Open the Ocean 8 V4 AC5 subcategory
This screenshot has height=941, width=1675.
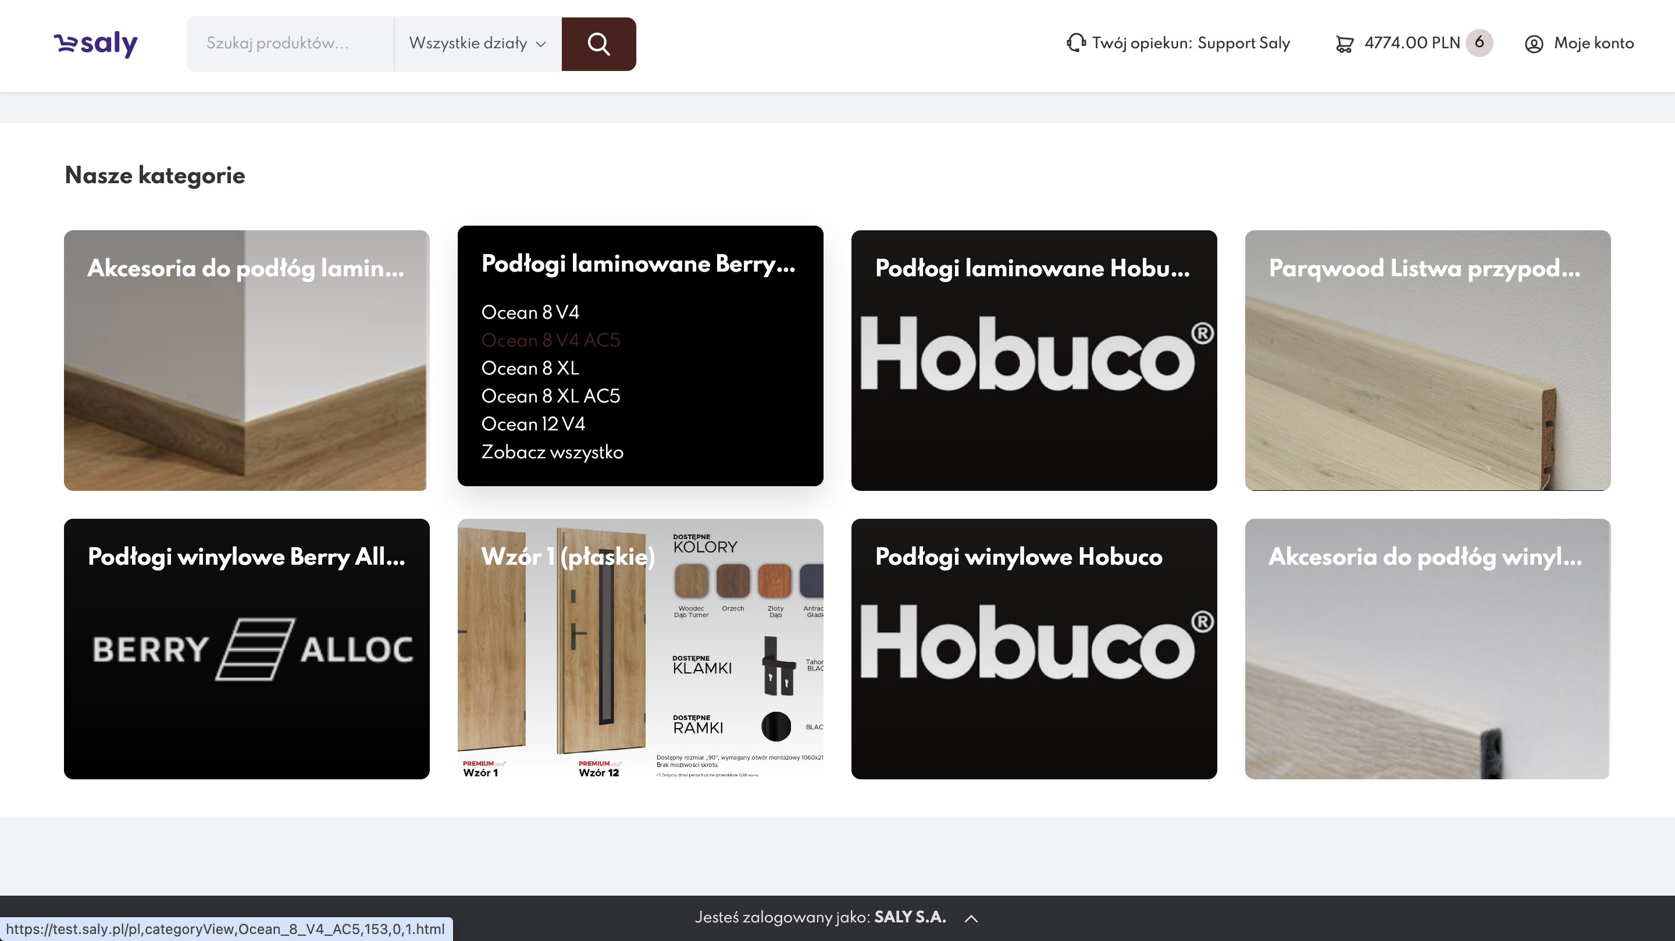tap(551, 340)
